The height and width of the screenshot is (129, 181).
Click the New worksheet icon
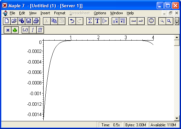pos(7,21)
